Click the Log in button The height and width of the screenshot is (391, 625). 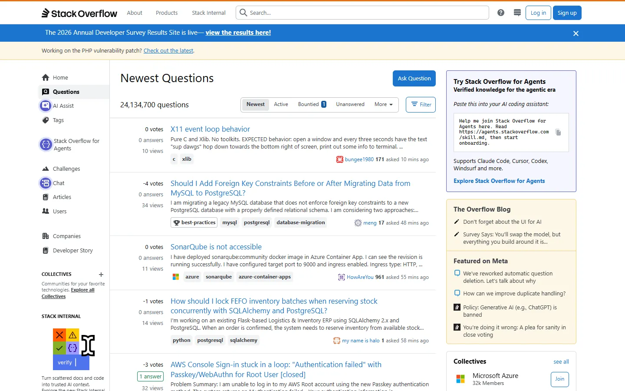[538, 13]
